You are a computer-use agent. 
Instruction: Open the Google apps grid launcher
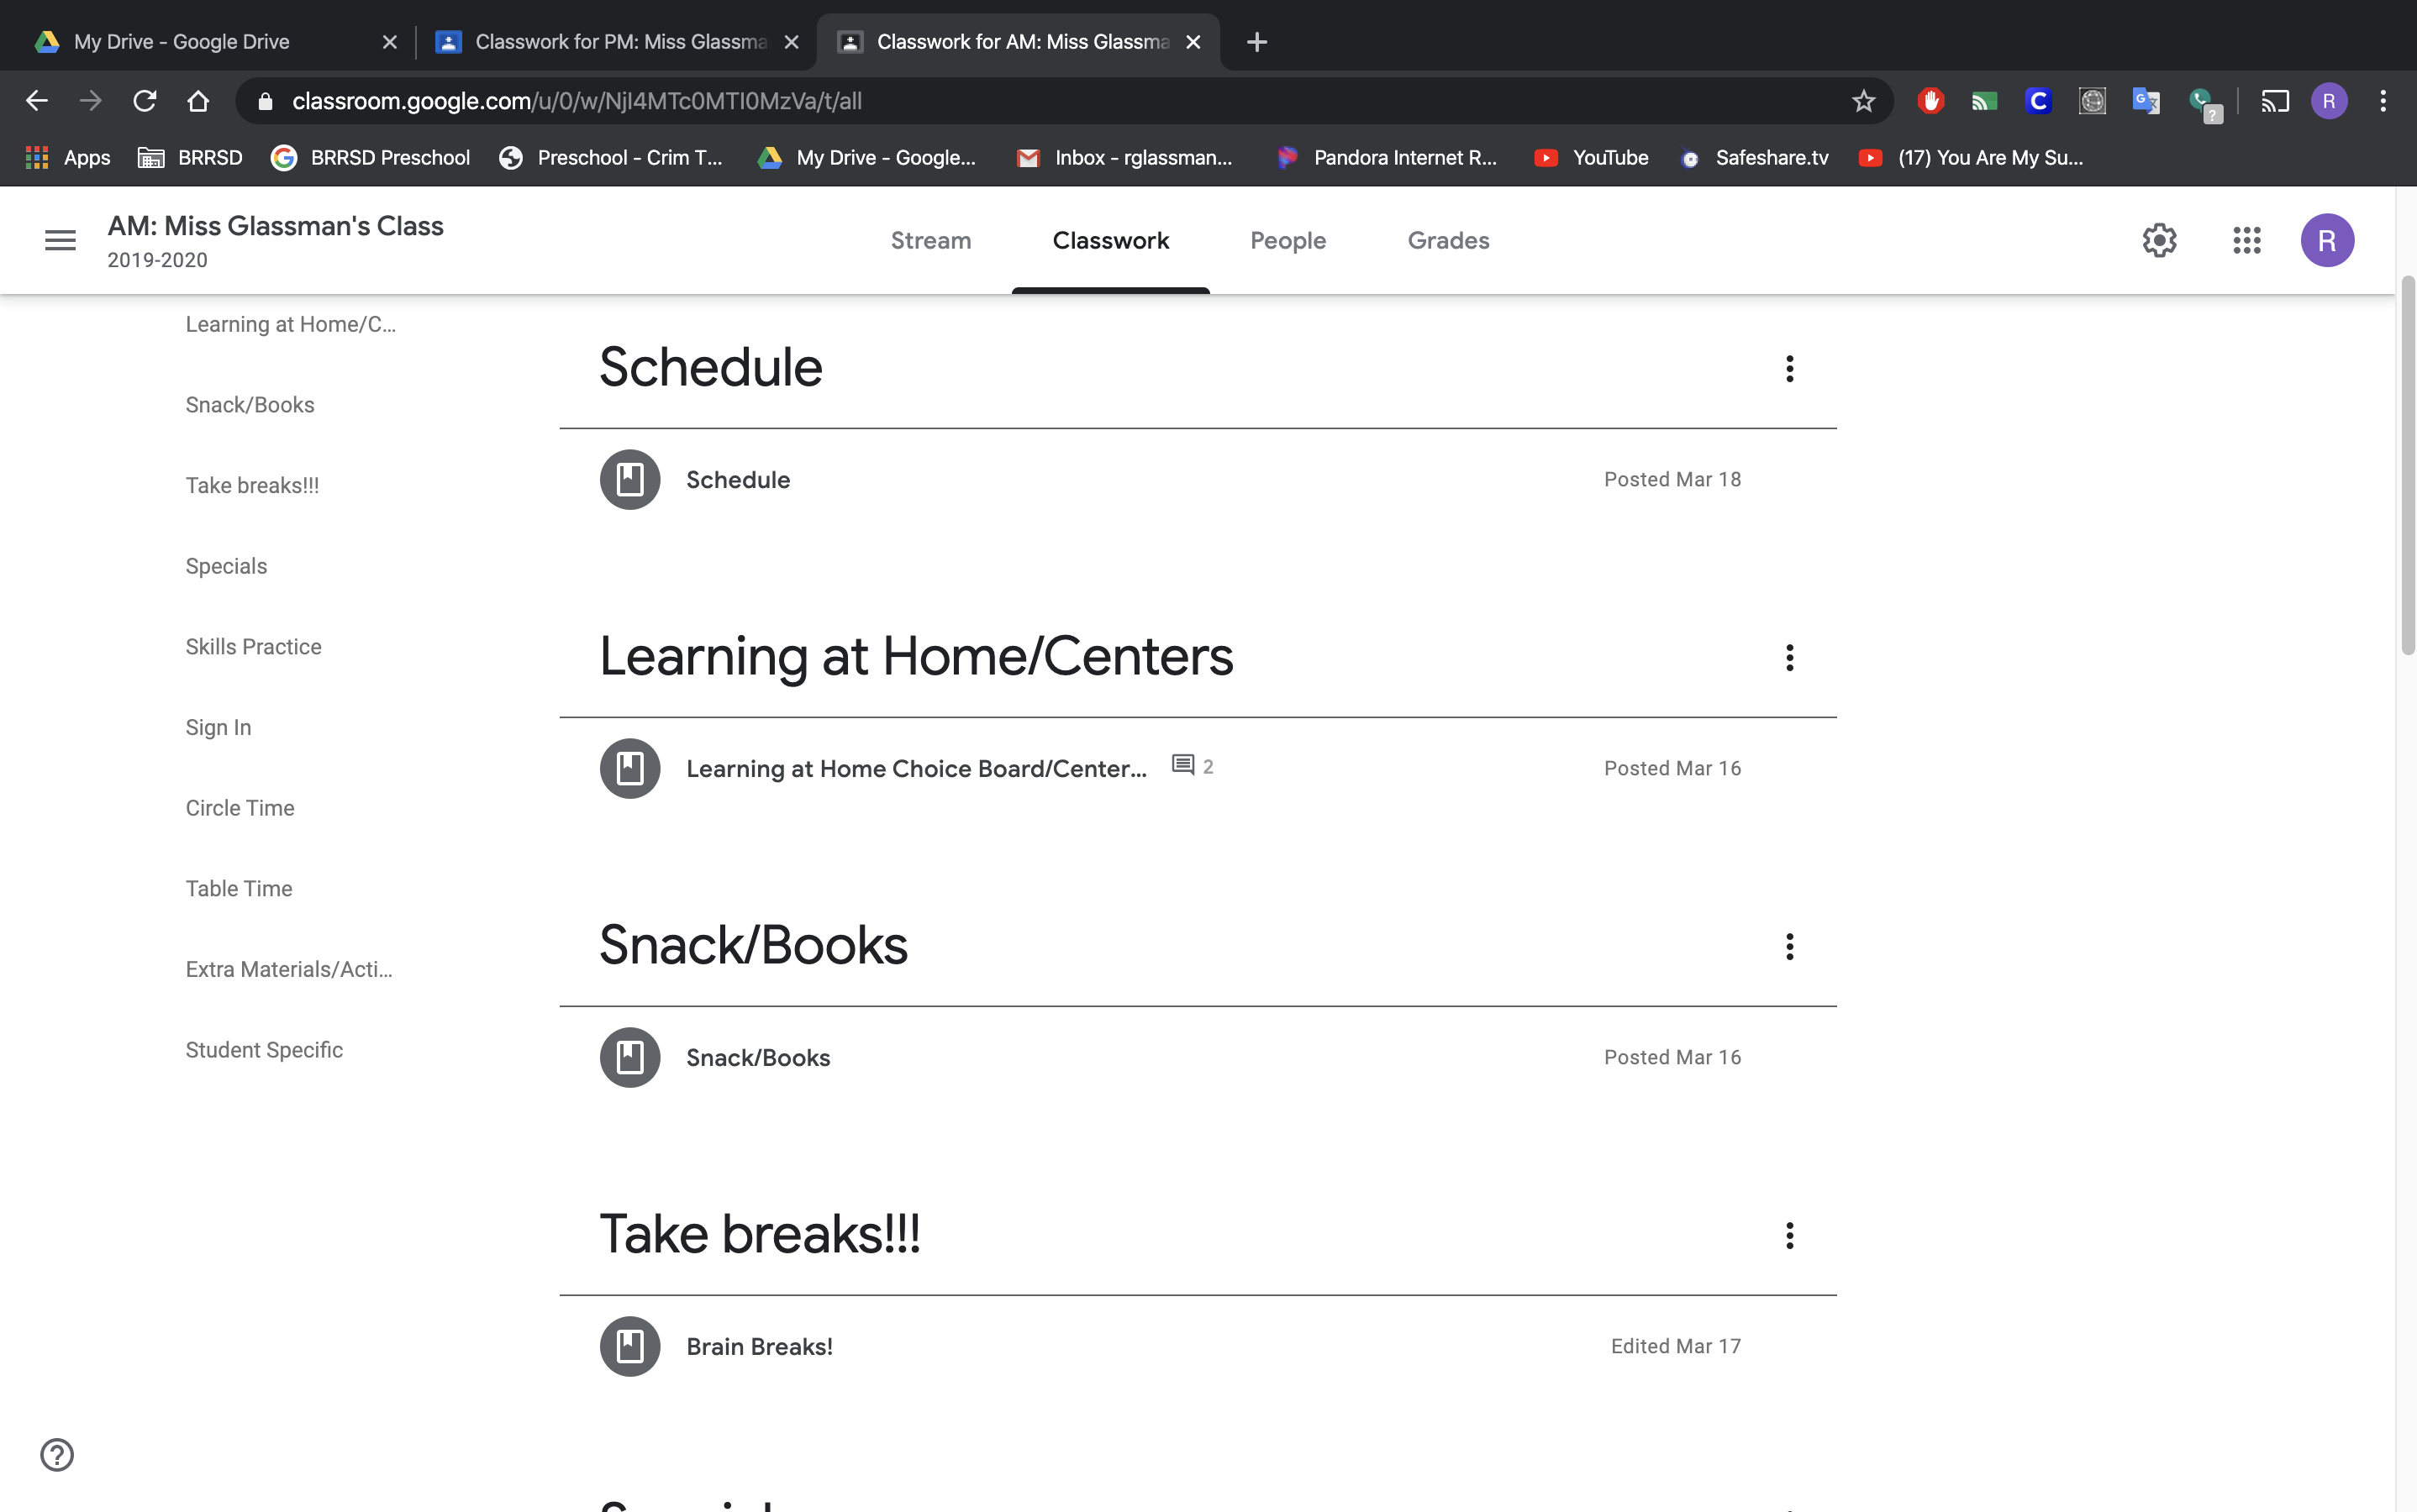coord(2246,240)
